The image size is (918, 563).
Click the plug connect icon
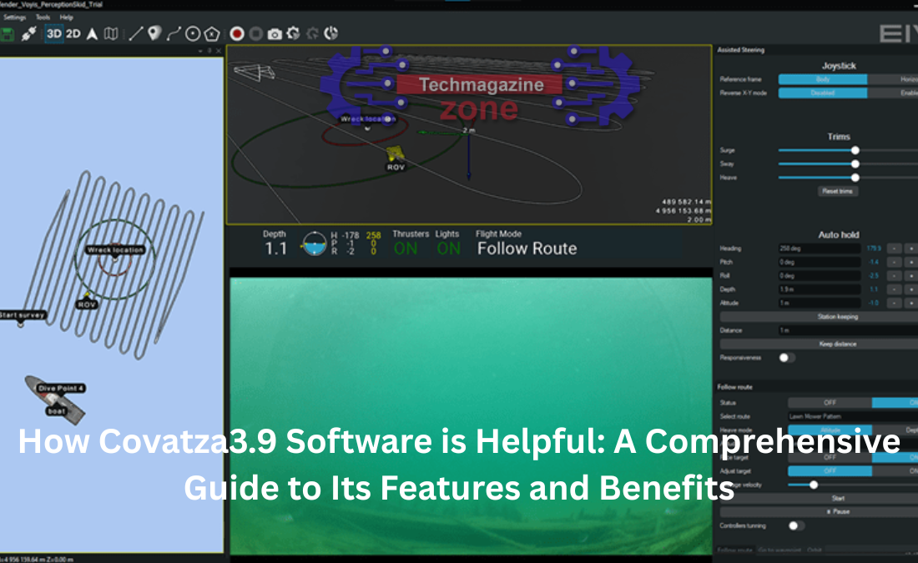28,34
